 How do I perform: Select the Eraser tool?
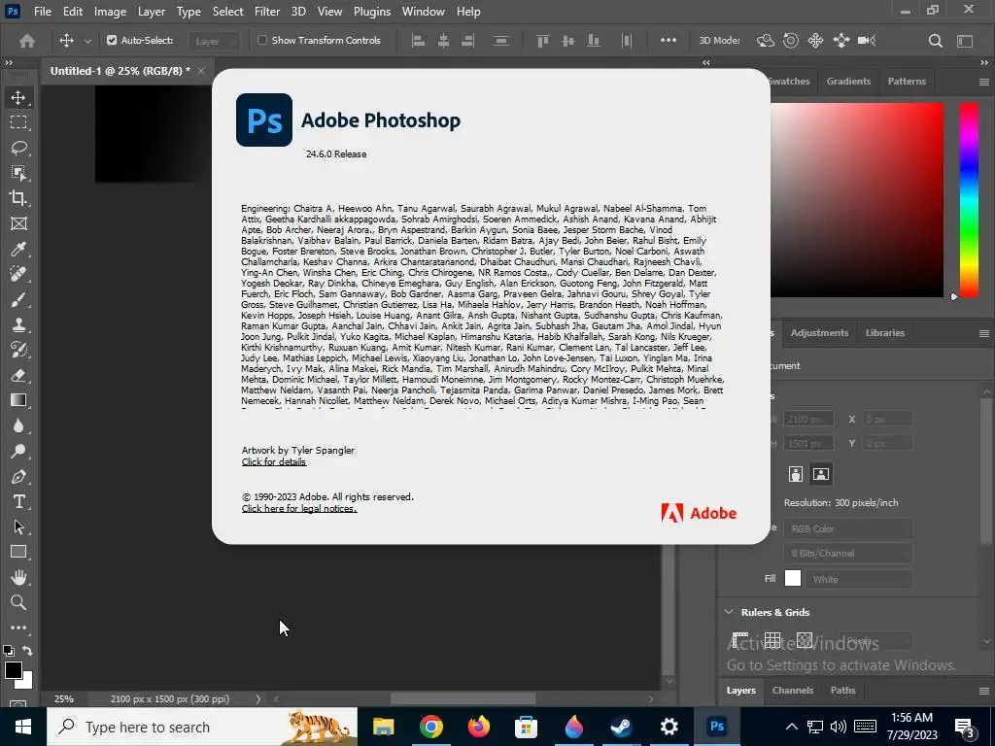18,375
